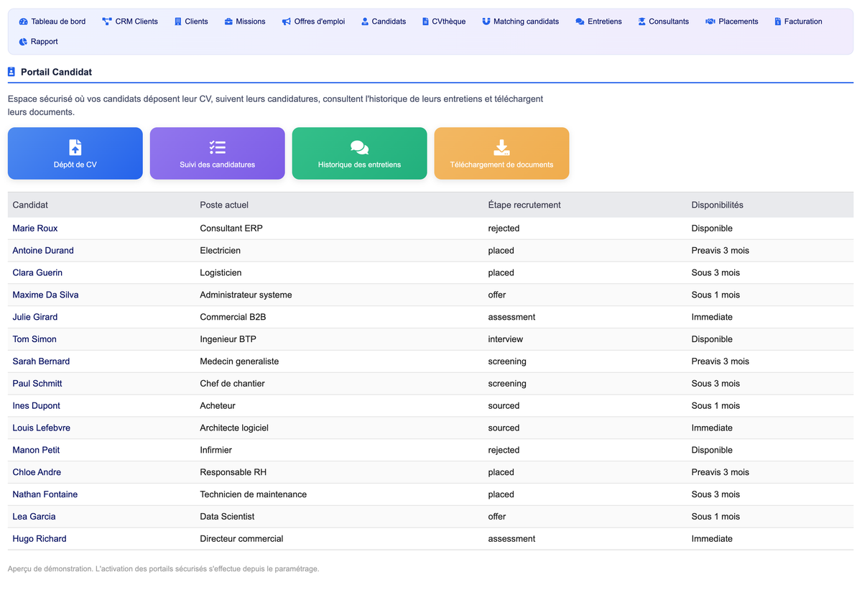Open candidate Tom Simon

[34, 339]
